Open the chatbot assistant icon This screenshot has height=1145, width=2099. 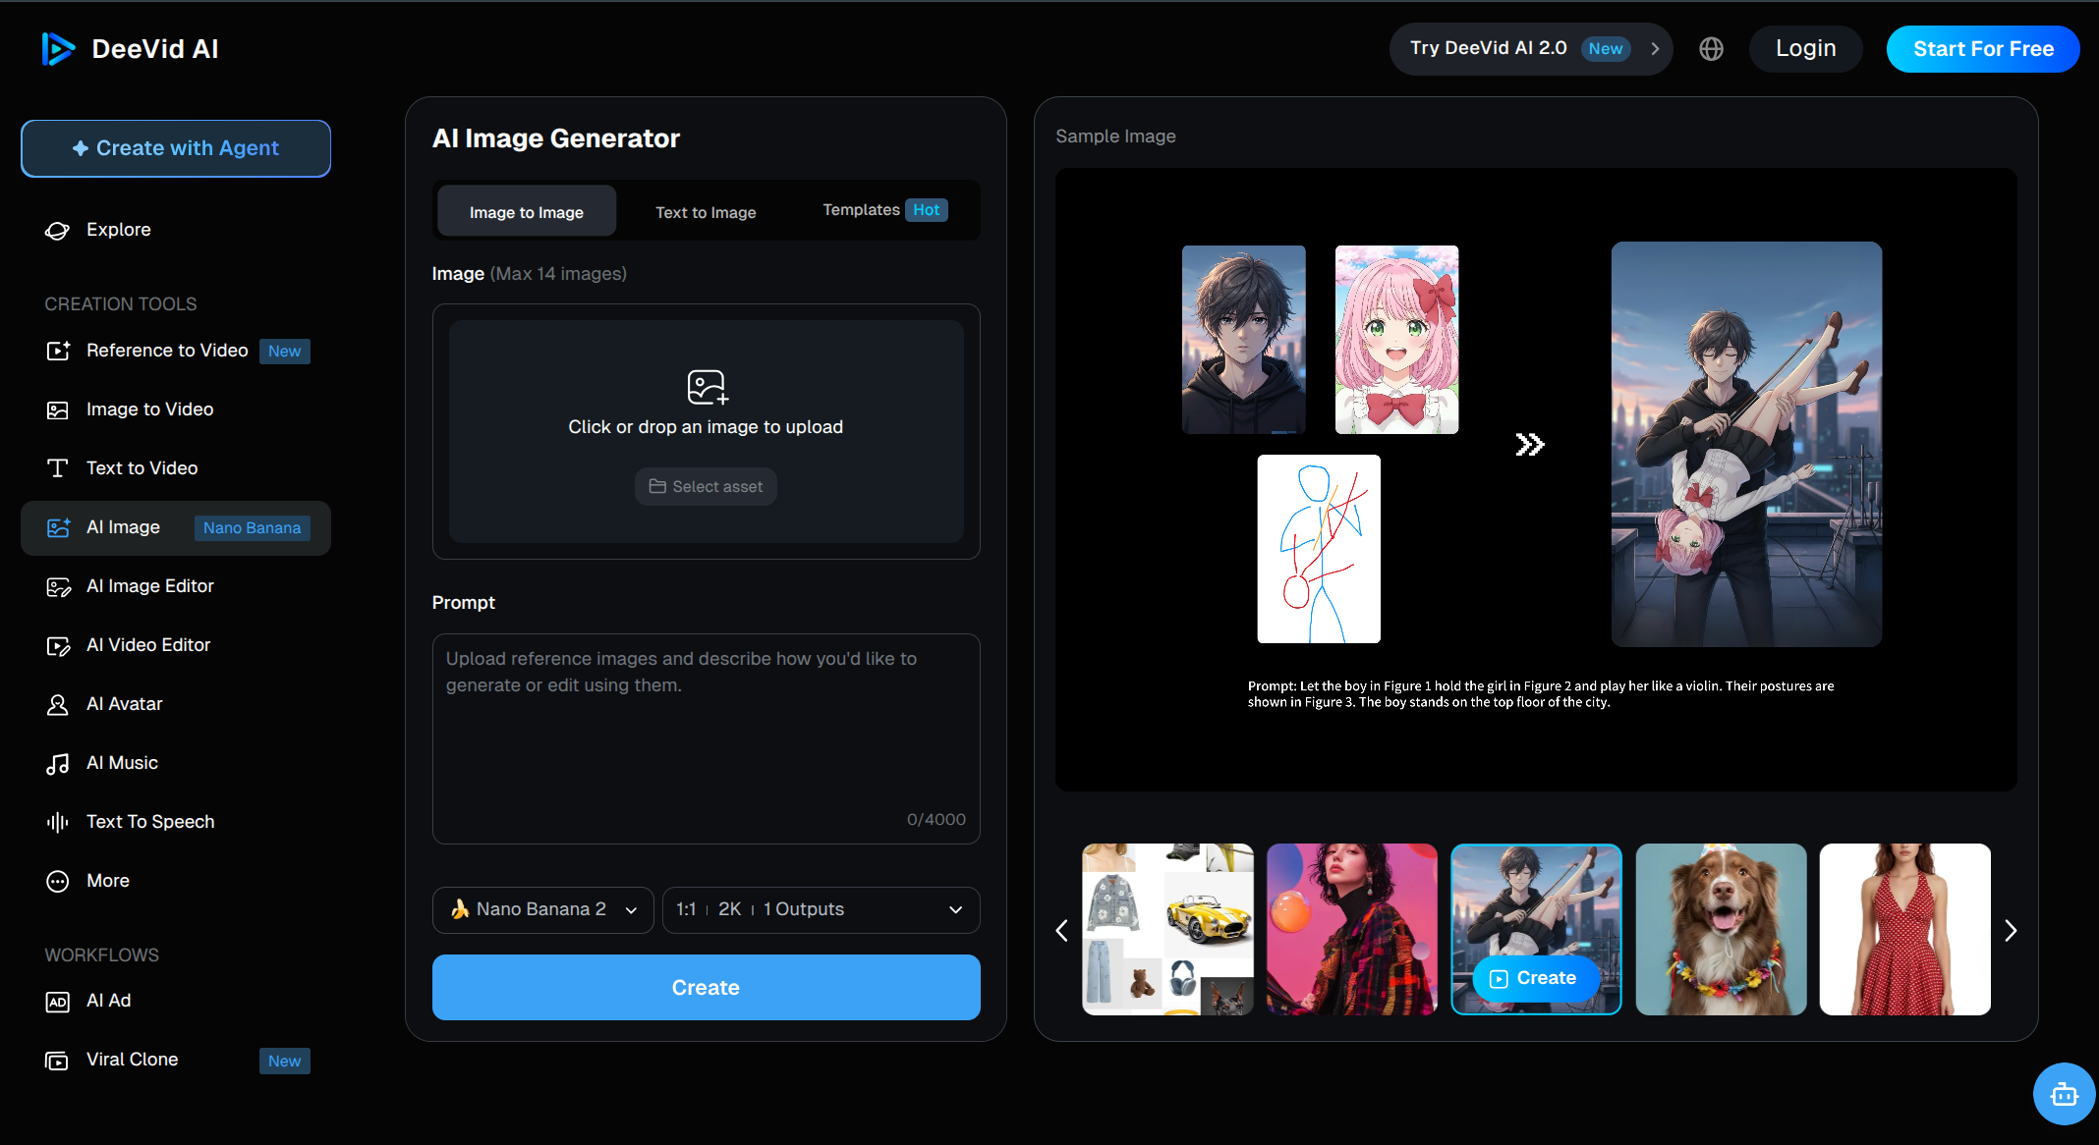2064,1094
